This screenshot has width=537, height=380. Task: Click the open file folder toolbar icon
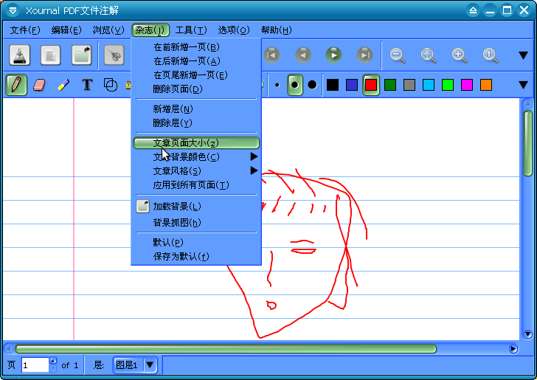pyautogui.click(x=81, y=55)
